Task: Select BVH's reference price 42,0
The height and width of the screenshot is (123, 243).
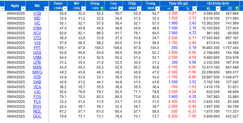Action: (63, 106)
